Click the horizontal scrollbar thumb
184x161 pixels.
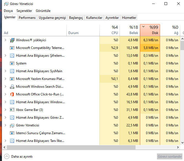point(71,147)
